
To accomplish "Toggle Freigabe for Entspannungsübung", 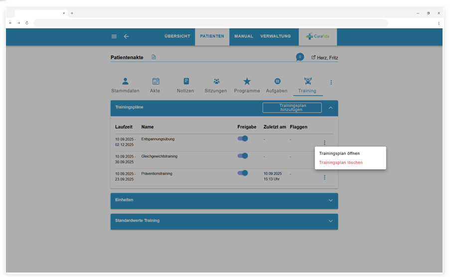I will pyautogui.click(x=242, y=139).
